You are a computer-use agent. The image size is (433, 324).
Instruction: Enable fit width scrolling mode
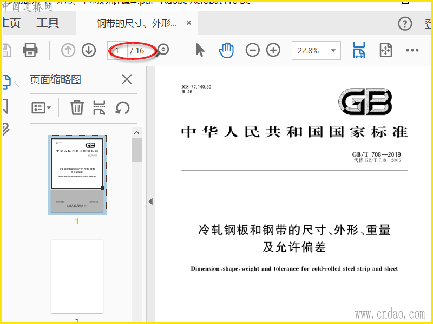coord(359,50)
